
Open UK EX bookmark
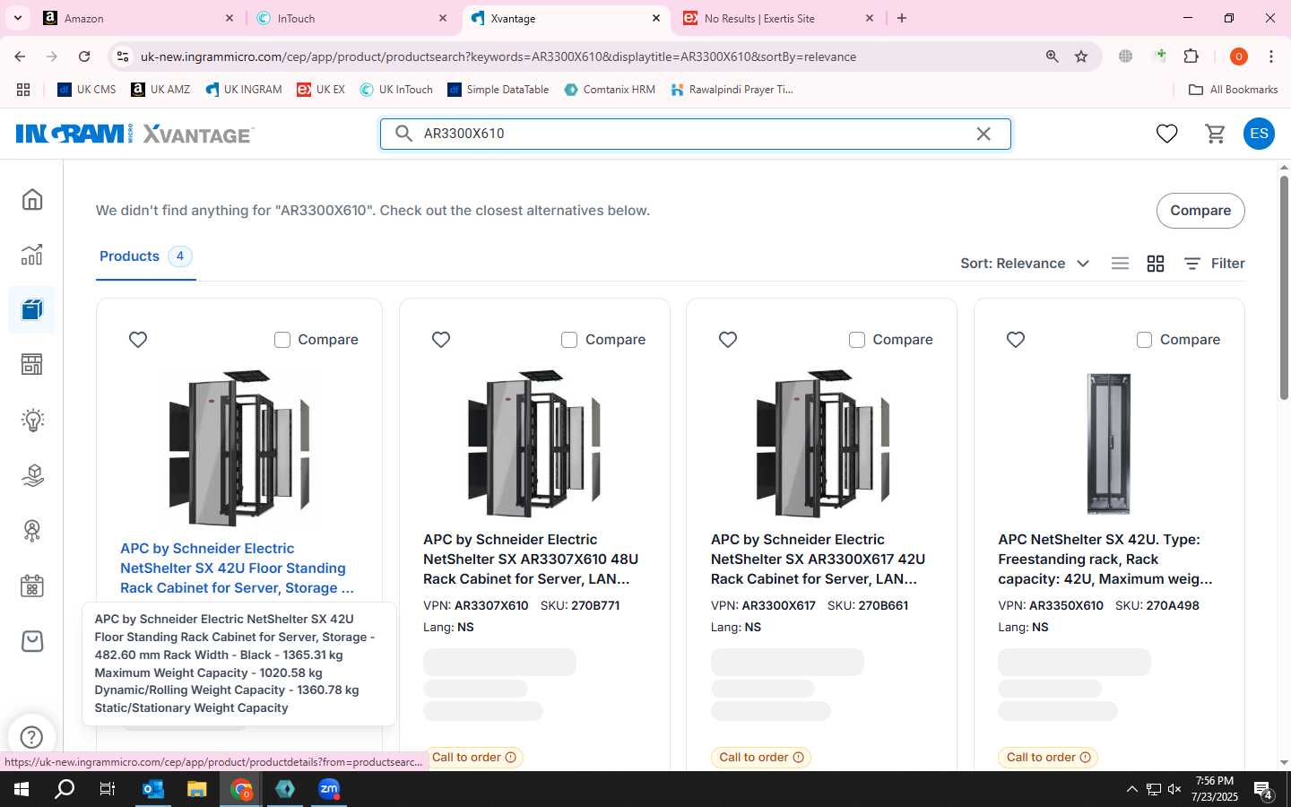pyautogui.click(x=321, y=90)
